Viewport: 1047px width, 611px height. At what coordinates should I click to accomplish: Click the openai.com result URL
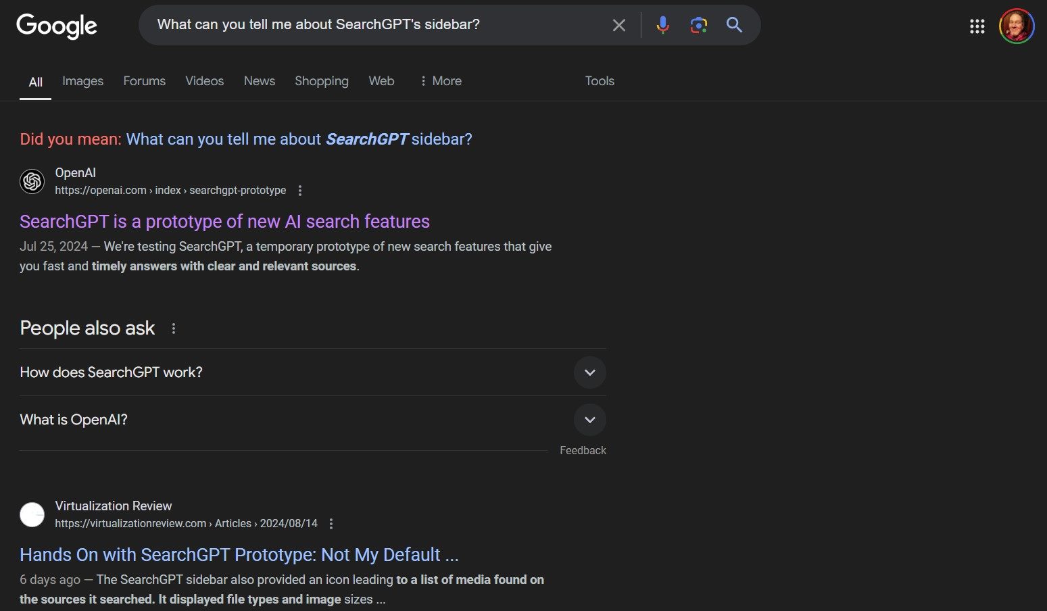[170, 191]
